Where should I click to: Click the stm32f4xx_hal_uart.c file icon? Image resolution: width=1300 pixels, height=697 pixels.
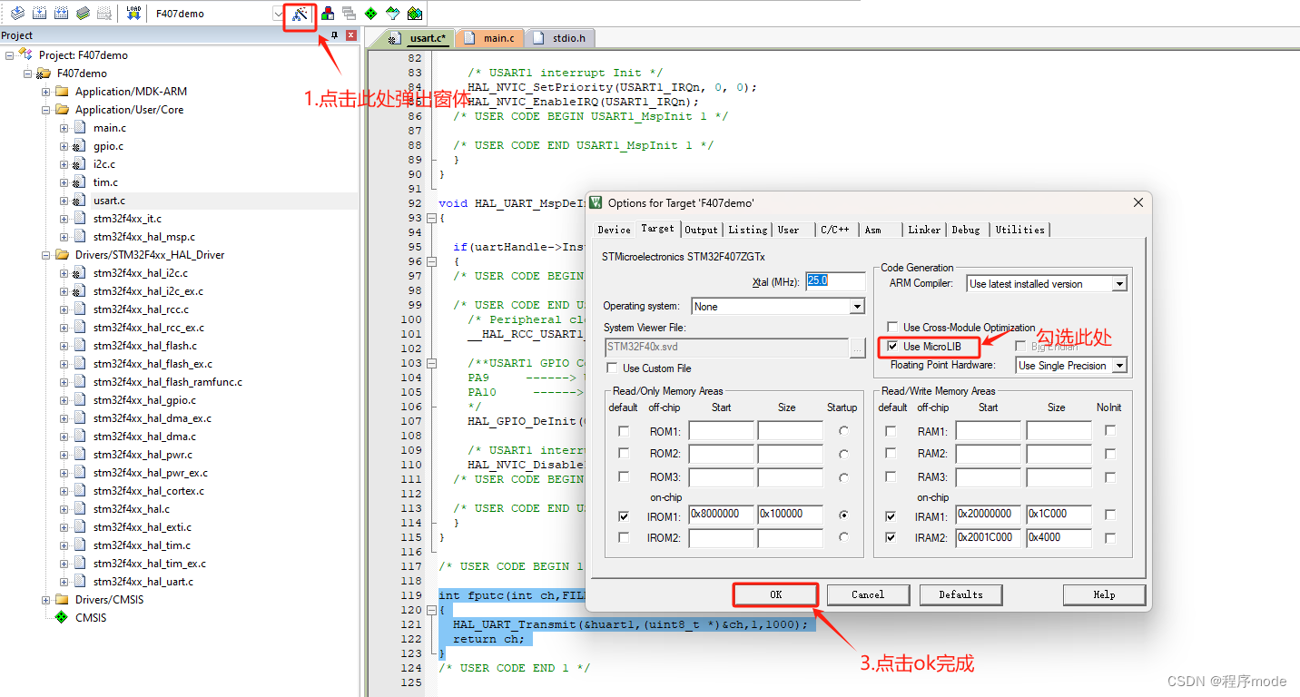(x=80, y=582)
